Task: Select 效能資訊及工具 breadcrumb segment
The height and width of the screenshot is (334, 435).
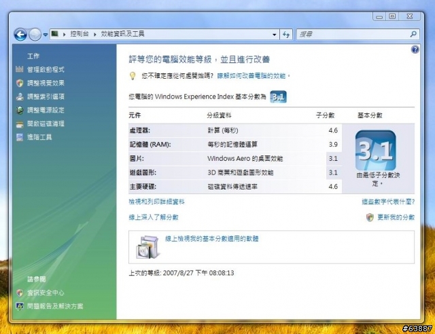Action: point(122,34)
